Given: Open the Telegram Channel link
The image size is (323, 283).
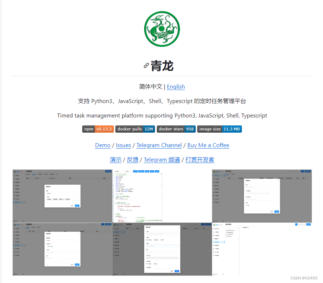Looking at the screenshot, I should [159, 145].
